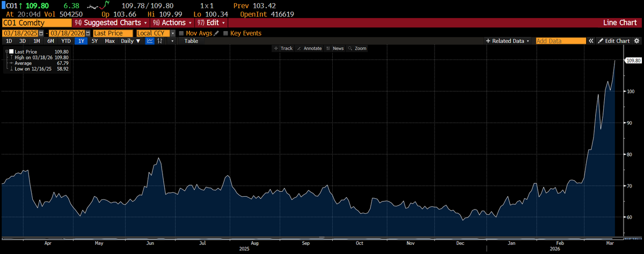Edit moving averages with the pencil icon
The width and height of the screenshot is (644, 254).
coord(216,33)
